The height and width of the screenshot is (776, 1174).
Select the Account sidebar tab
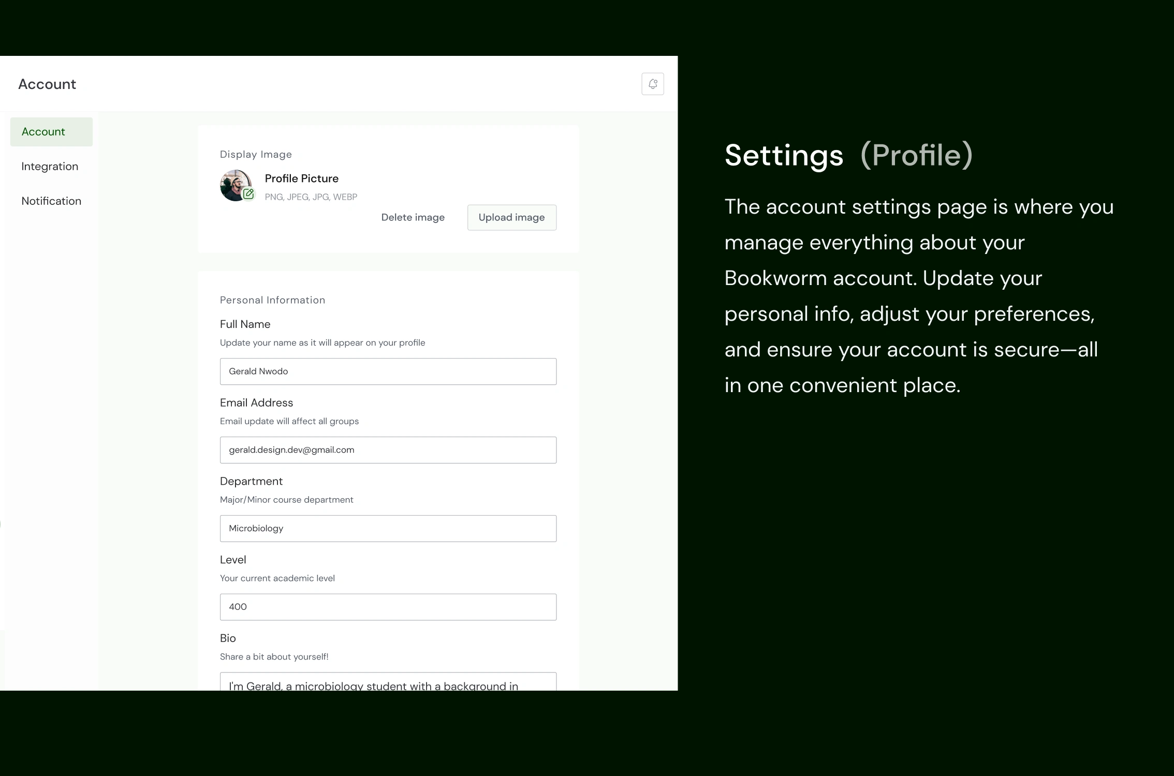pos(51,132)
